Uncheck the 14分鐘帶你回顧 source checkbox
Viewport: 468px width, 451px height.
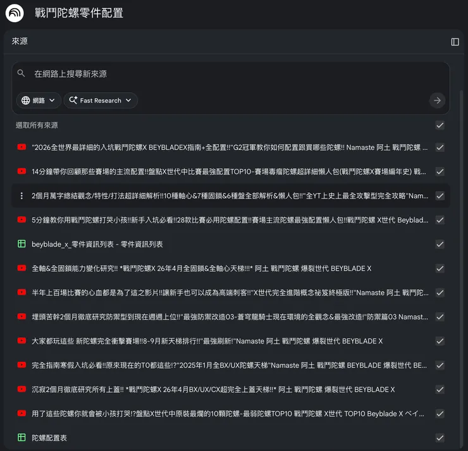coord(440,171)
